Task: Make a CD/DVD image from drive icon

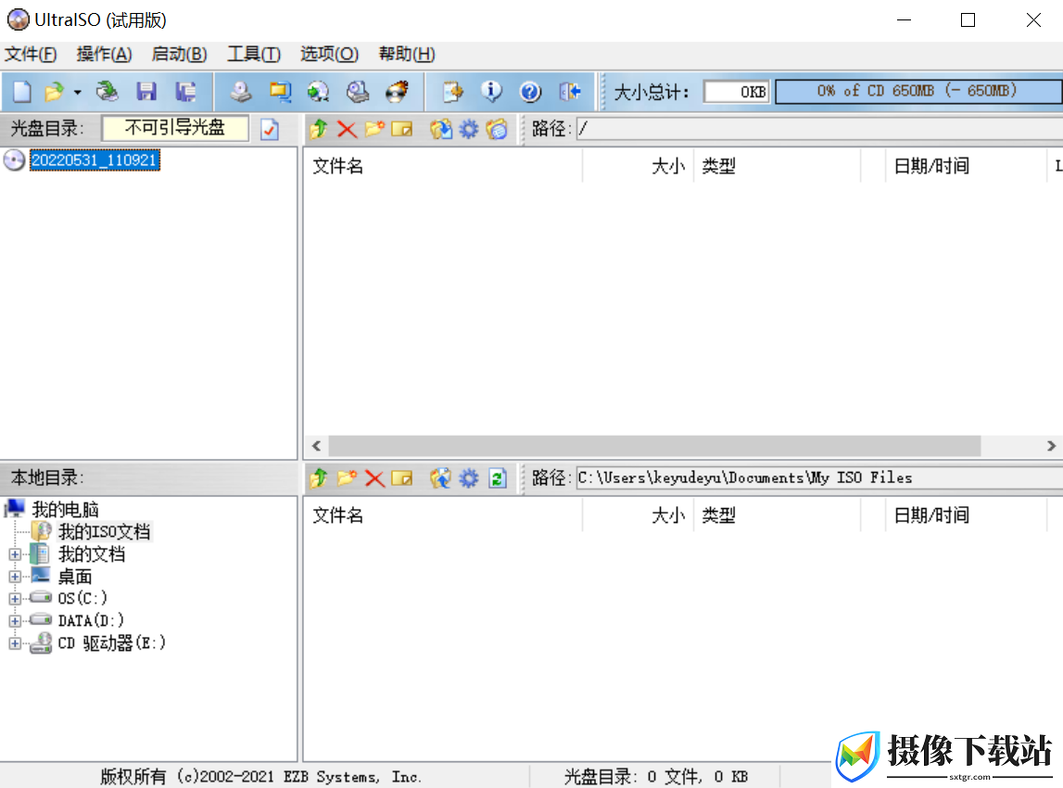Action: pos(241,92)
